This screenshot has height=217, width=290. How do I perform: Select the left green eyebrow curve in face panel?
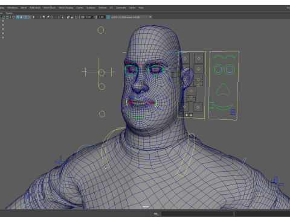coord(219,57)
